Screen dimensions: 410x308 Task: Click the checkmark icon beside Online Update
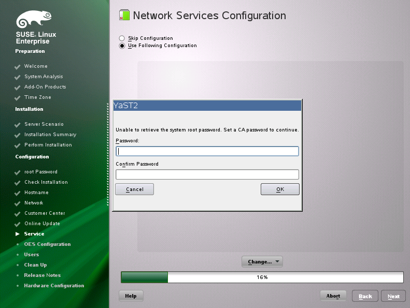(x=17, y=224)
